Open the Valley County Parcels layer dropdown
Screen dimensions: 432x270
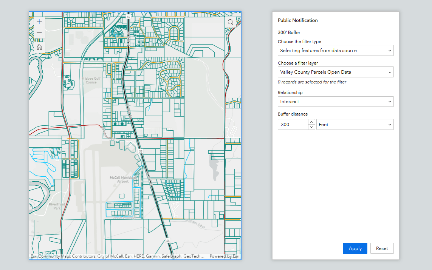tap(336, 72)
